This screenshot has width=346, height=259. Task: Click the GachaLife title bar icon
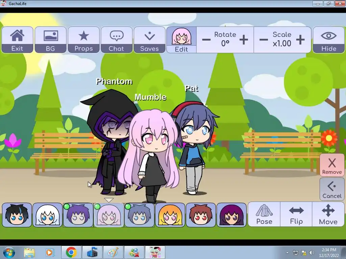(x=3, y=3)
